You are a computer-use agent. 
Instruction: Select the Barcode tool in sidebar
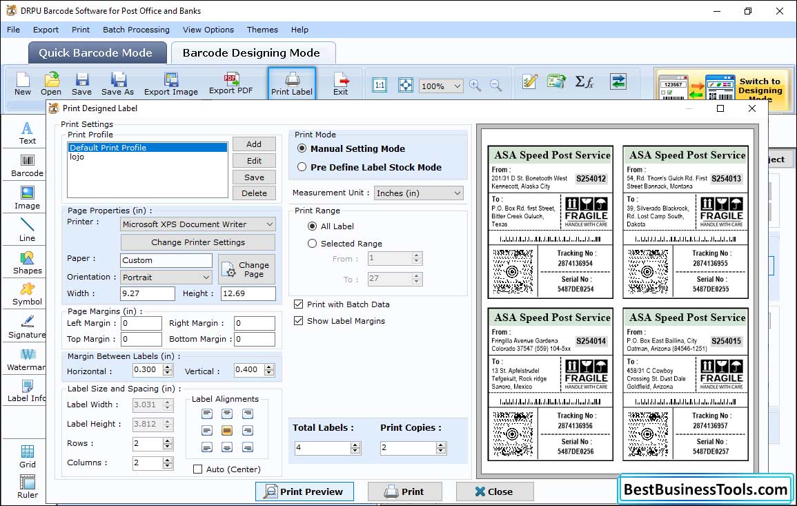[28, 166]
